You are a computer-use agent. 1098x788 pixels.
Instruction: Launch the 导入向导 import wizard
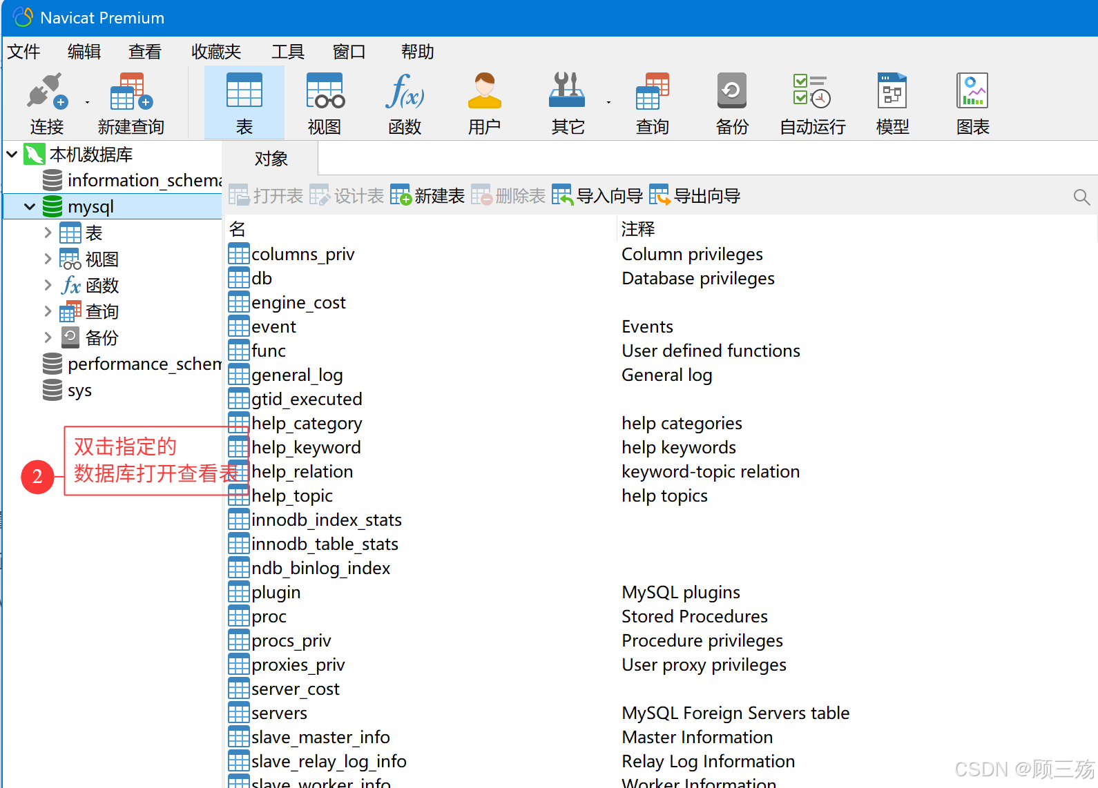pyautogui.click(x=597, y=196)
